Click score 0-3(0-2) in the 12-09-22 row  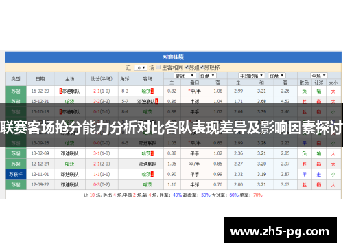(x=102, y=184)
